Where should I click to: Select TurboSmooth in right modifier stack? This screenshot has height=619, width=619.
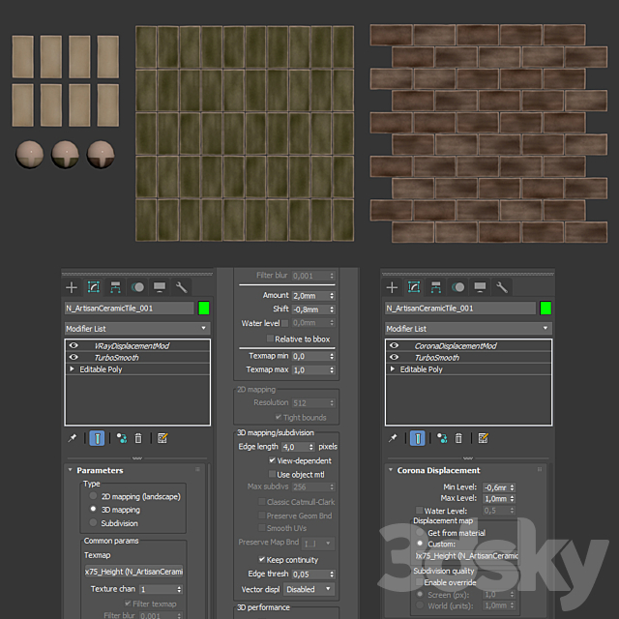click(x=437, y=357)
